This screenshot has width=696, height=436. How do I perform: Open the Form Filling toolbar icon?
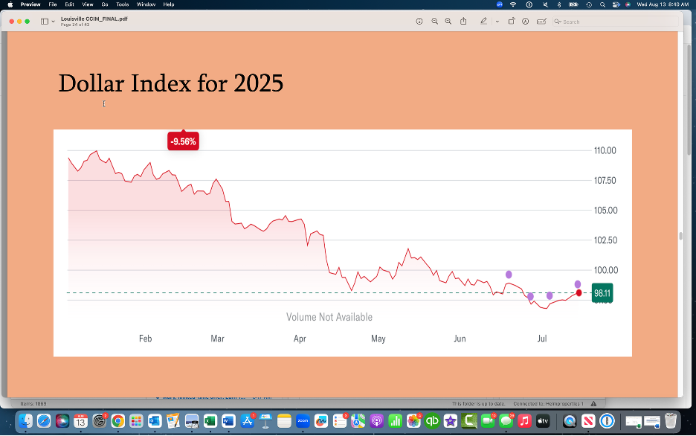(541, 22)
